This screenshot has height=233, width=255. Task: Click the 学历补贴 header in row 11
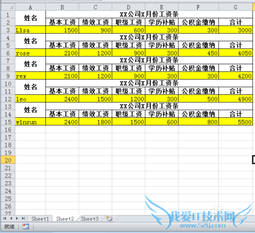tap(162, 91)
